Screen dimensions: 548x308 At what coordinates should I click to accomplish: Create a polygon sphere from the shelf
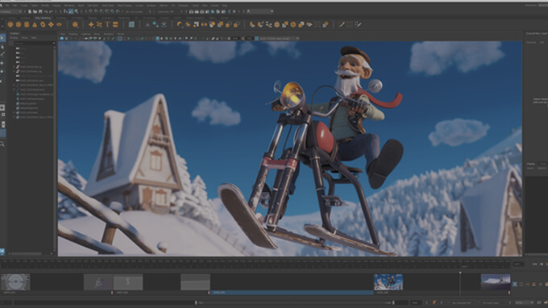10,24
